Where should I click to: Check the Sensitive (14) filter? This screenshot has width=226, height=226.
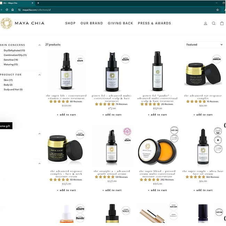click(x=1, y=60)
